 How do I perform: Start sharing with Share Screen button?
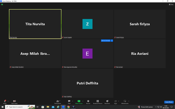pos(79,102)
